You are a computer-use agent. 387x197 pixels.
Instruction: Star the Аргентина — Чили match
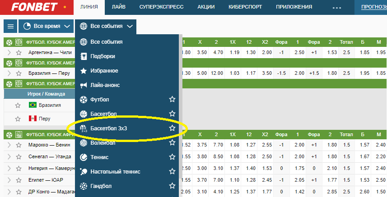tap(19, 52)
